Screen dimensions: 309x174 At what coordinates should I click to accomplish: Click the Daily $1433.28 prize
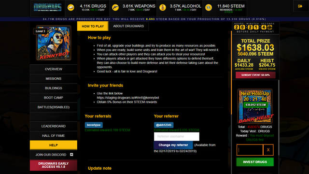[244, 65]
